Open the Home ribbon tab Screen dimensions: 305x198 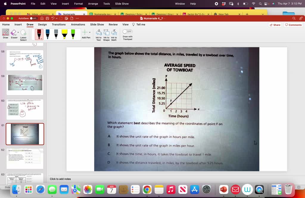[6, 24]
